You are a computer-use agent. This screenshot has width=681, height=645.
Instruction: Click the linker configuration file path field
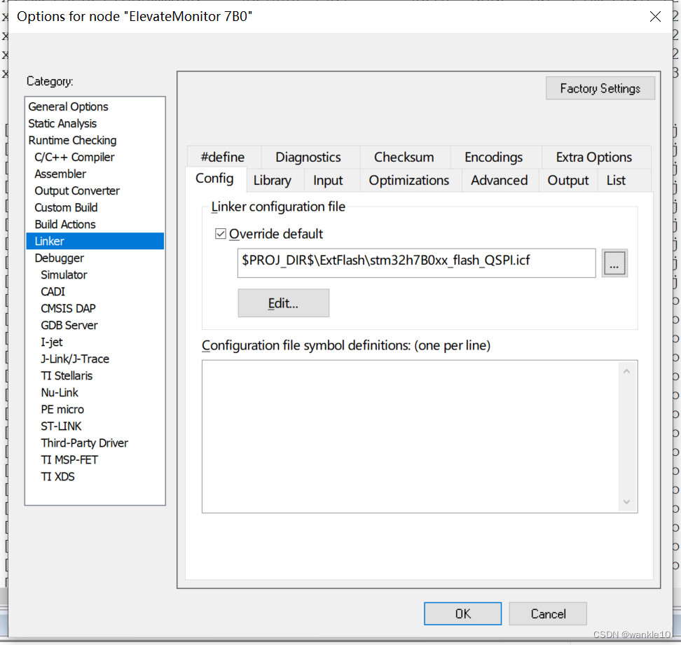click(x=416, y=263)
